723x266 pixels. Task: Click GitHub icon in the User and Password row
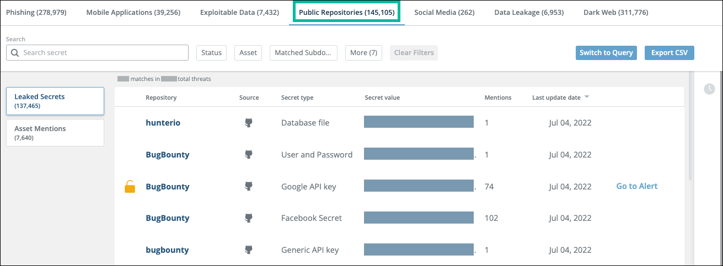click(x=249, y=155)
